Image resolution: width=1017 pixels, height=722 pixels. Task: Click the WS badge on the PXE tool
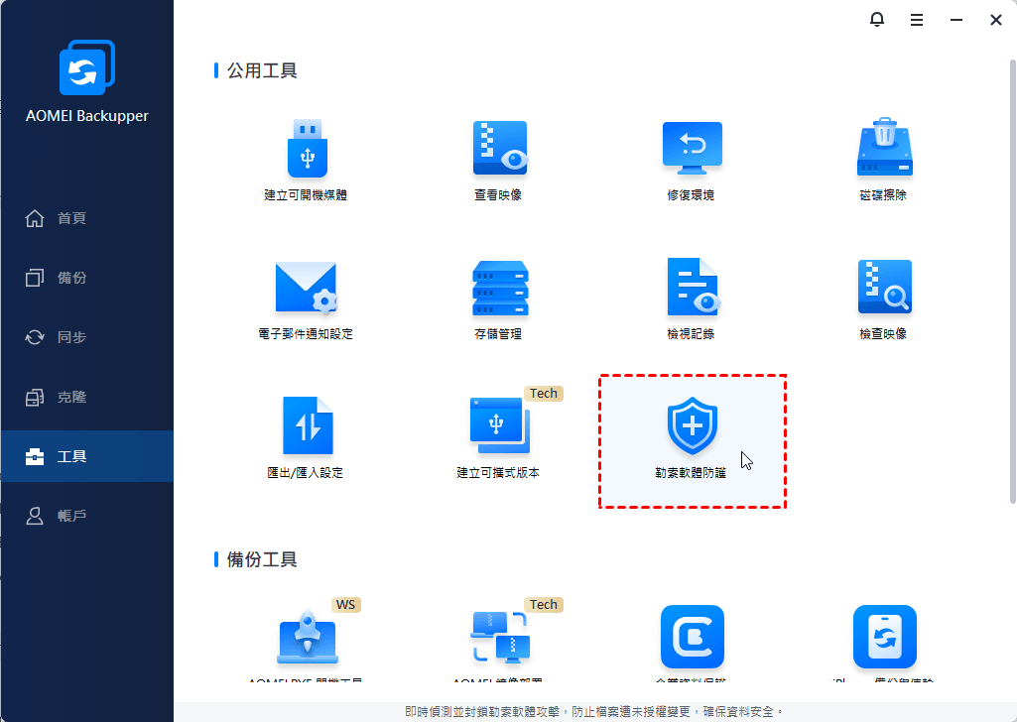click(345, 605)
